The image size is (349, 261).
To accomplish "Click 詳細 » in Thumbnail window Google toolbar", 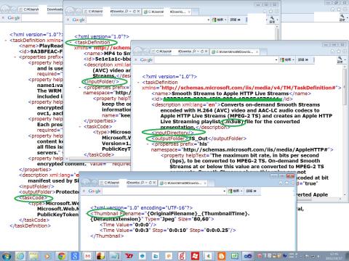I will tap(251, 191).
